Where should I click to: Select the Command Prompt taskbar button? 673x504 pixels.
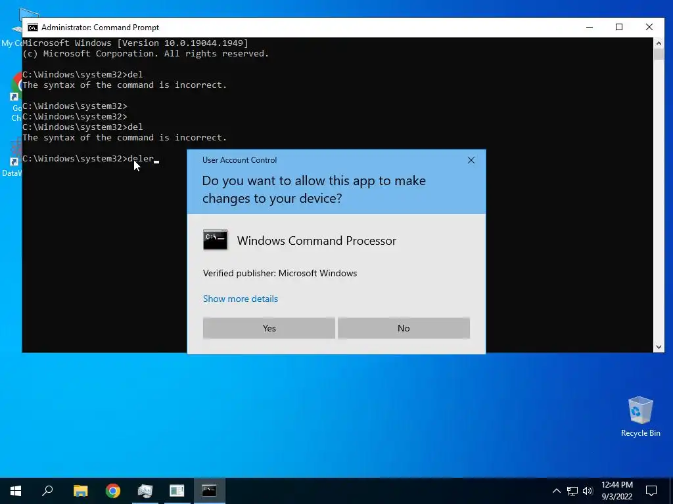tap(210, 491)
